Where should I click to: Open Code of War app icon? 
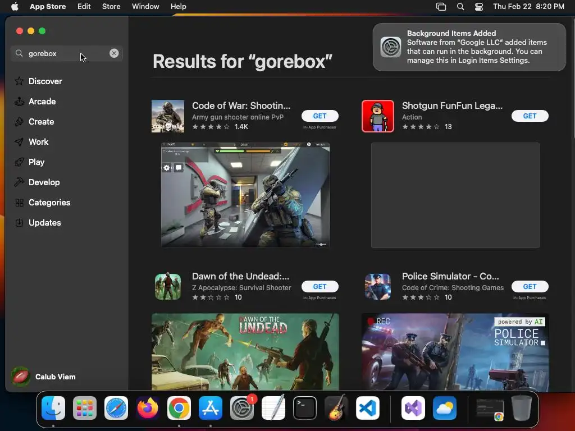tap(168, 116)
